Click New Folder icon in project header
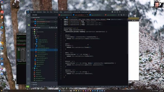The image size is (164, 92). (52, 28)
